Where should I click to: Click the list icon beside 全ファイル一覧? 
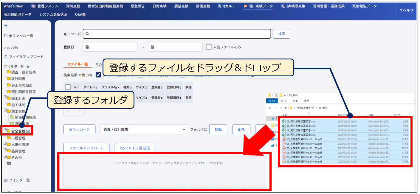tap(5, 36)
